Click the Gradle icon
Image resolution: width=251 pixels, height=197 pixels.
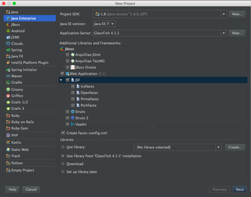coord(8,82)
